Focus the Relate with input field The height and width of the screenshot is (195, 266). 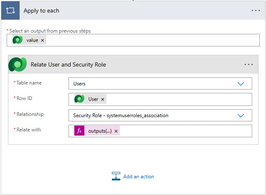click(x=160, y=131)
